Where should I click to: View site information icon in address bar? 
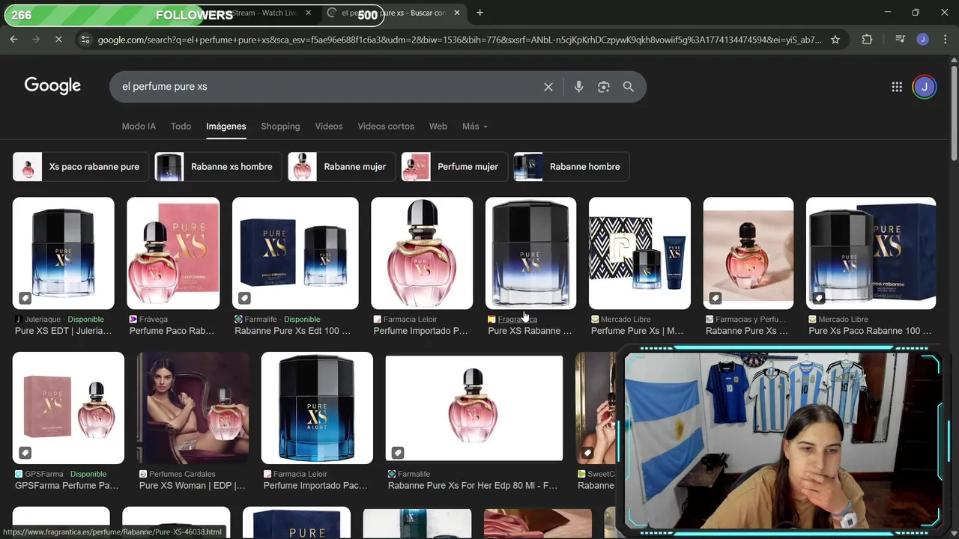click(85, 40)
